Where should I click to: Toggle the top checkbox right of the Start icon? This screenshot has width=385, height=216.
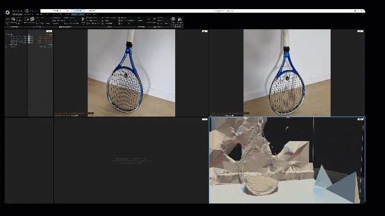87,18
